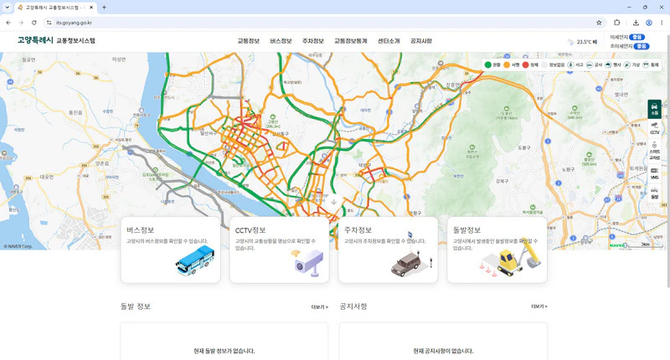670x360 pixels.
Task: Click the browser forward arrow
Action: click(x=21, y=23)
